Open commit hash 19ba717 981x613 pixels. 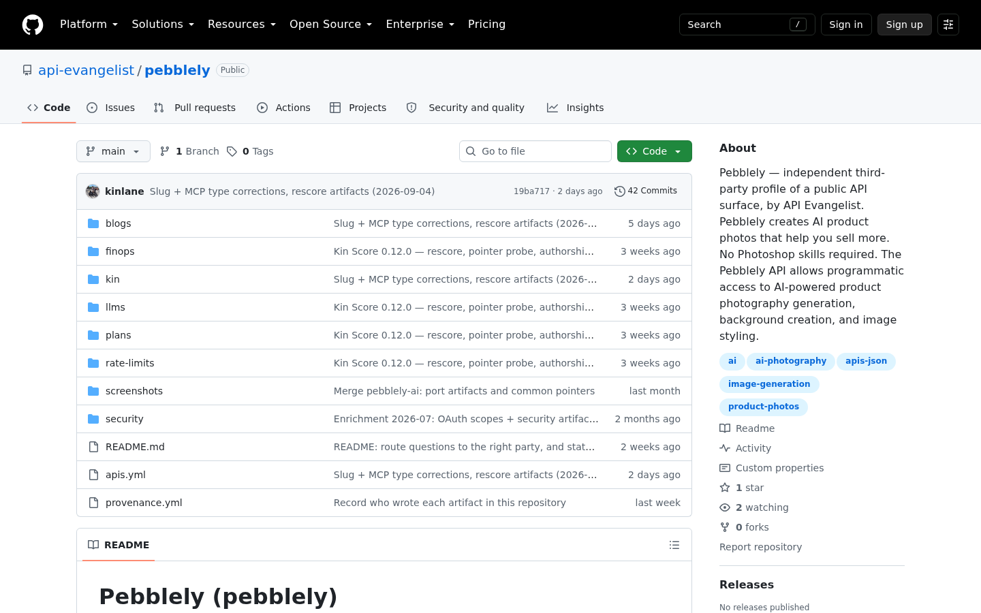531,191
